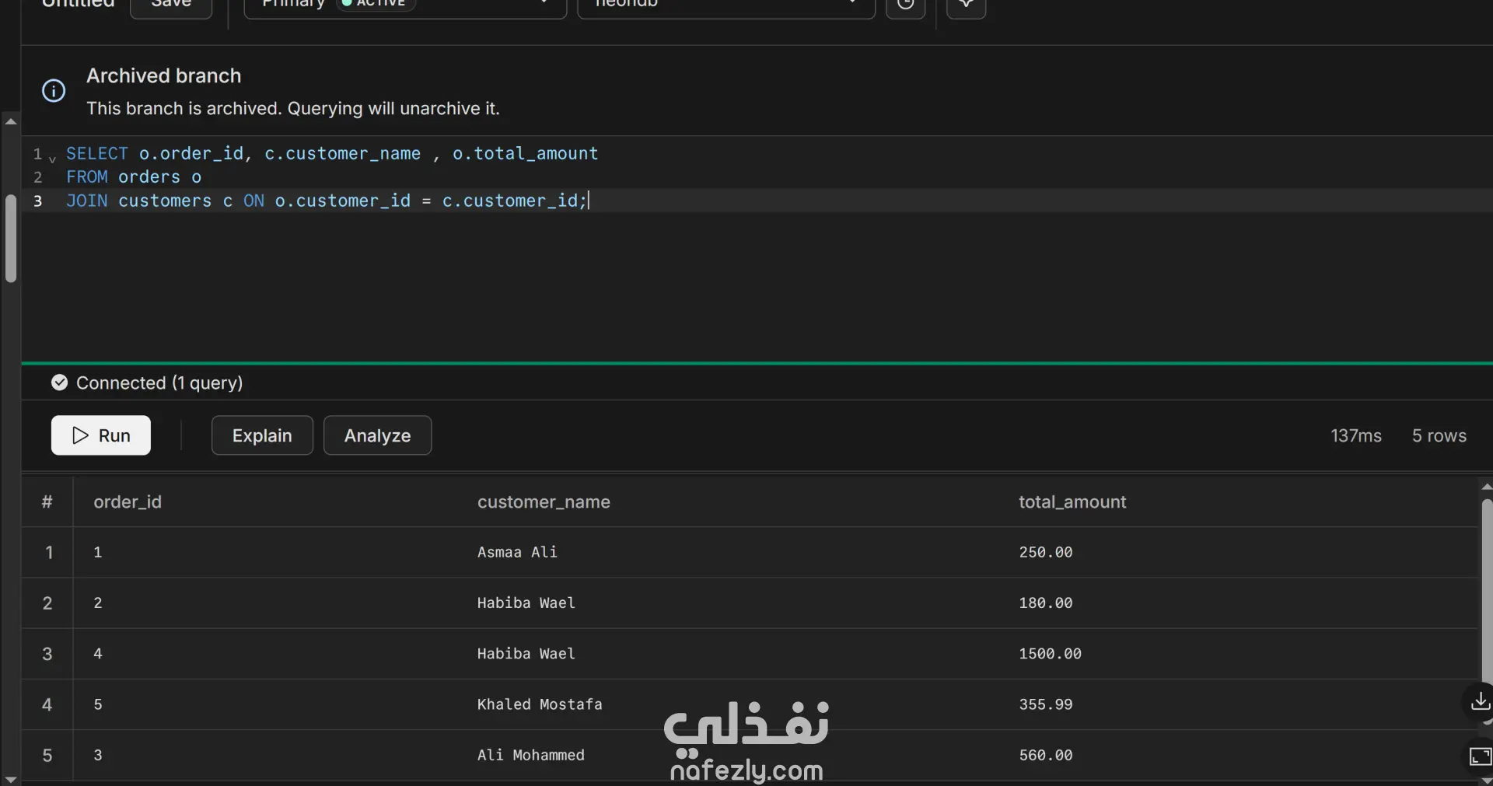1493x786 pixels.
Task: Click the Explain button
Action: pyautogui.click(x=262, y=435)
